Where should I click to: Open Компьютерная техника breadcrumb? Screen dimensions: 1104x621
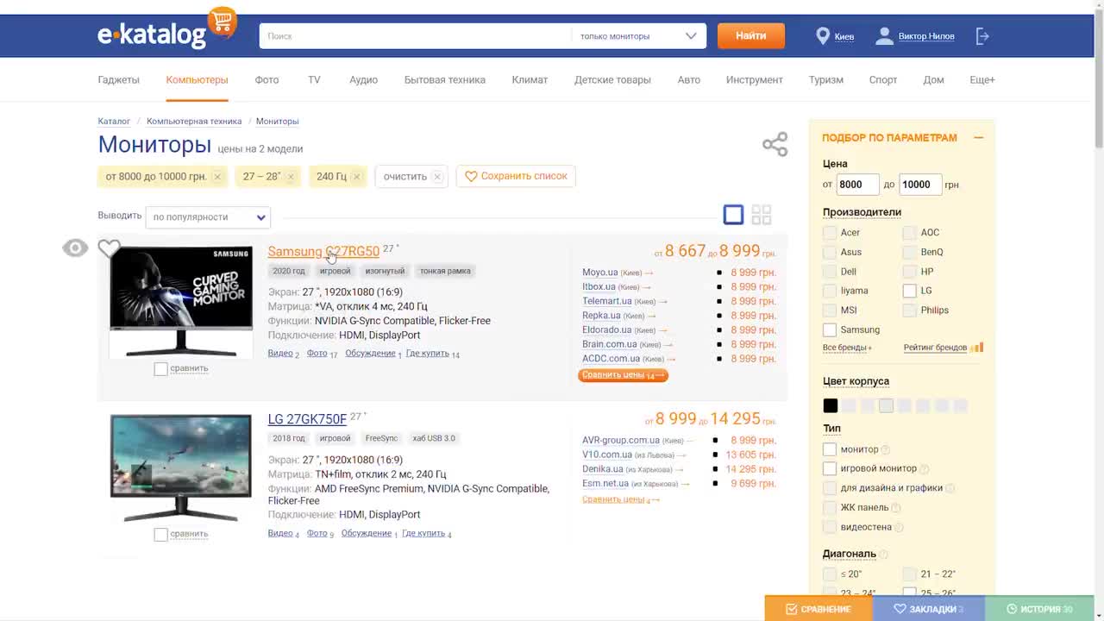pyautogui.click(x=194, y=122)
